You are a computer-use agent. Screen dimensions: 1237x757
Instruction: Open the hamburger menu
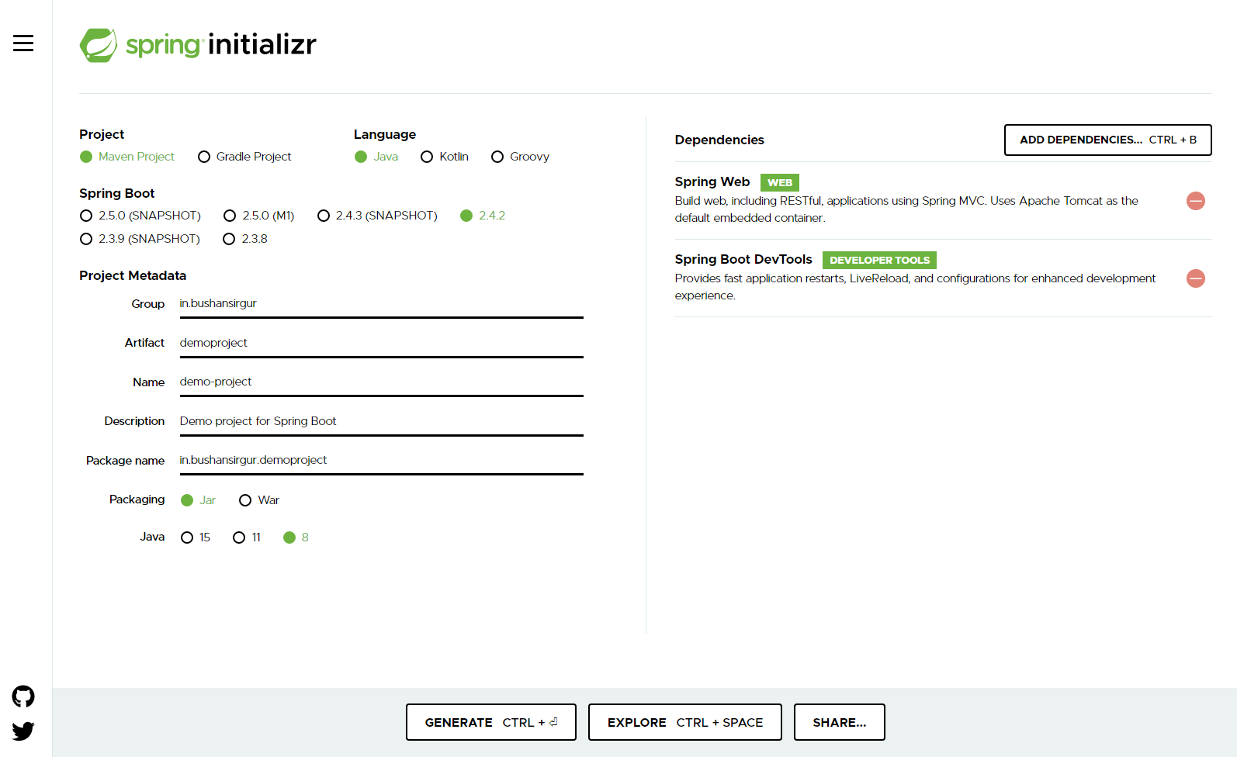23,43
